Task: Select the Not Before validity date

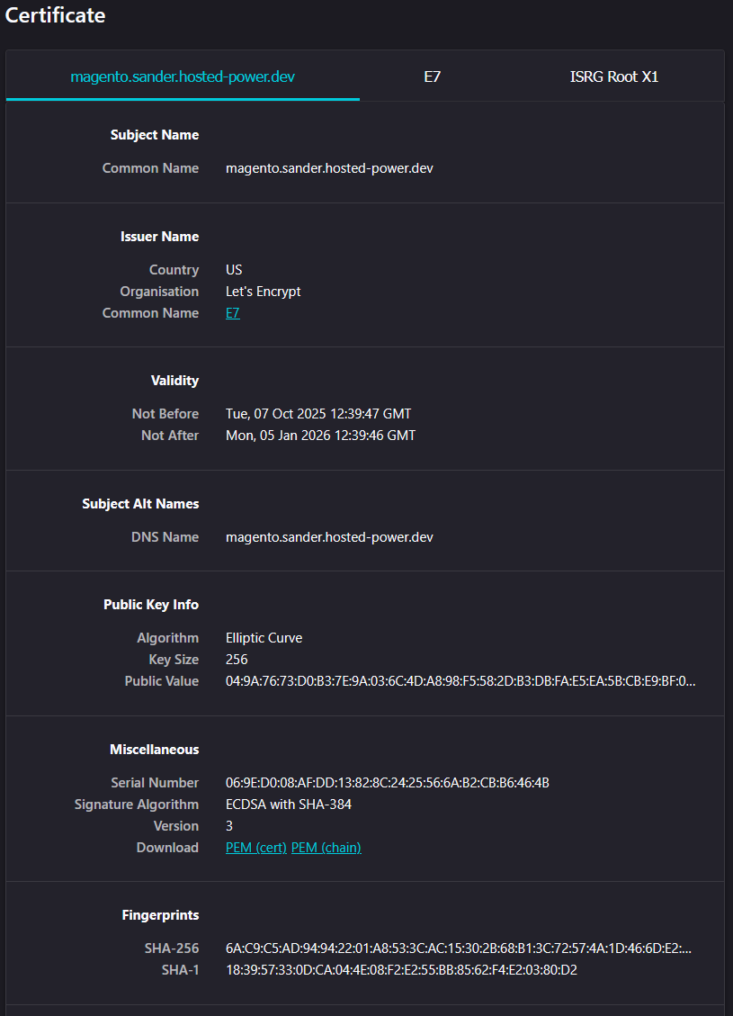Action: (318, 413)
